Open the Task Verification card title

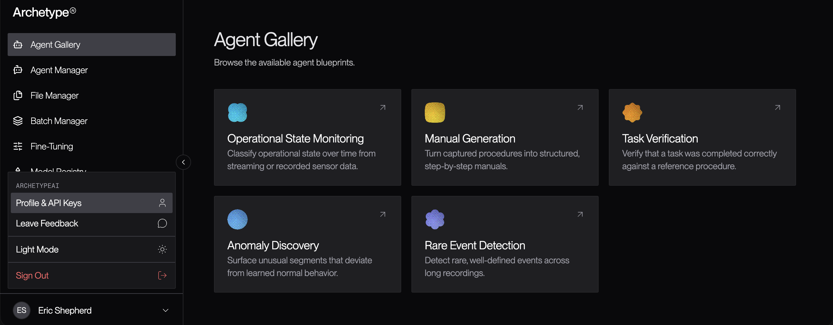click(x=660, y=139)
